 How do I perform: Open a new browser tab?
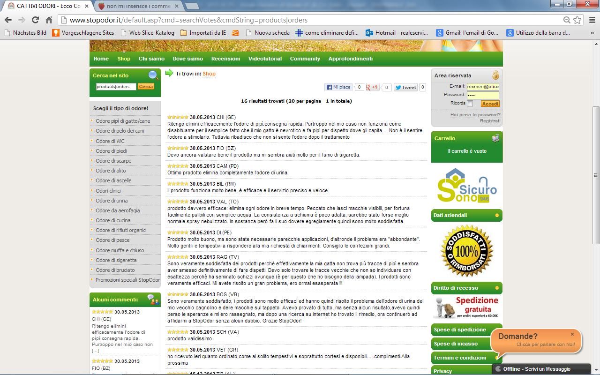tap(192, 6)
